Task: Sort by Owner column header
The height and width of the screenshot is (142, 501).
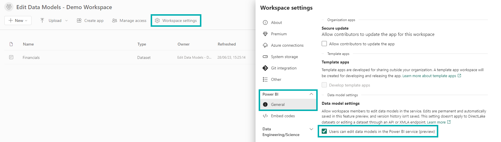Action: coord(184,44)
